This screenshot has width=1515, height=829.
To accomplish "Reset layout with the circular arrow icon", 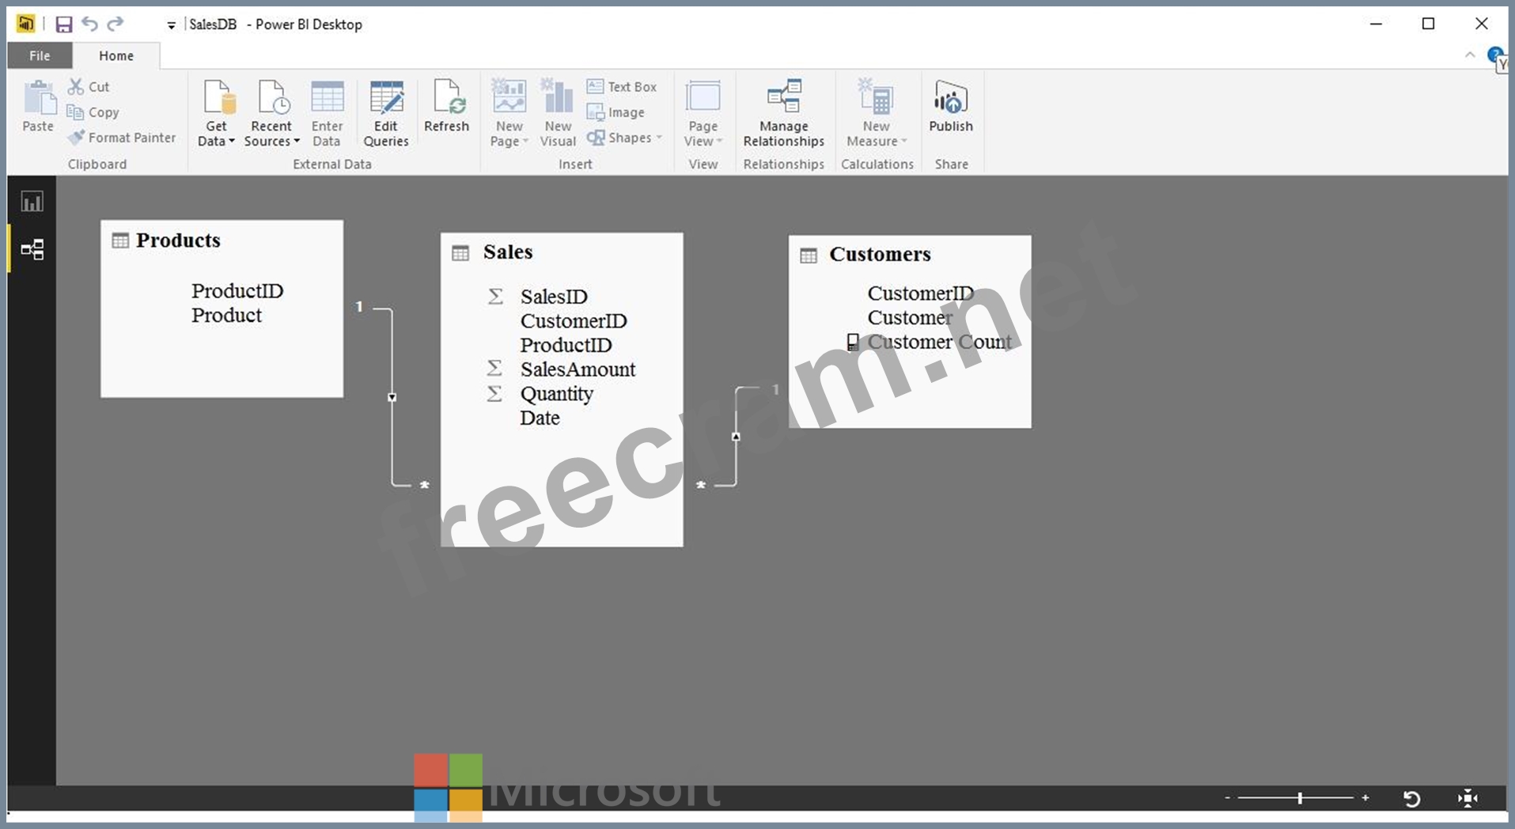I will click(x=1411, y=799).
